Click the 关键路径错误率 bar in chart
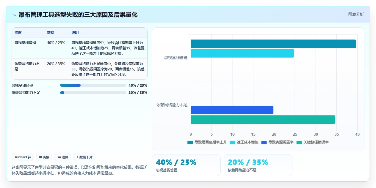The image size is (376, 188). click(x=263, y=119)
